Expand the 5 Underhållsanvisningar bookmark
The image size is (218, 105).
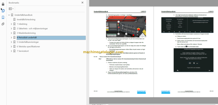(11, 42)
